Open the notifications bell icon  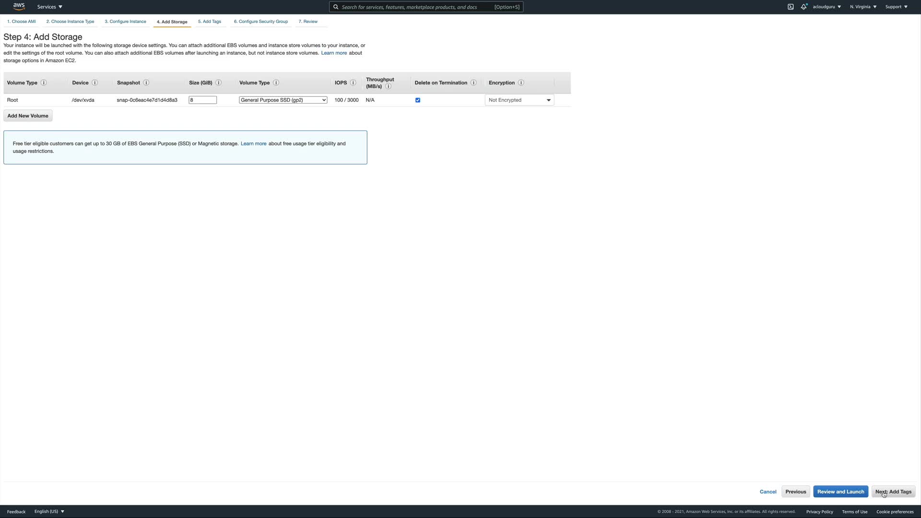[803, 7]
